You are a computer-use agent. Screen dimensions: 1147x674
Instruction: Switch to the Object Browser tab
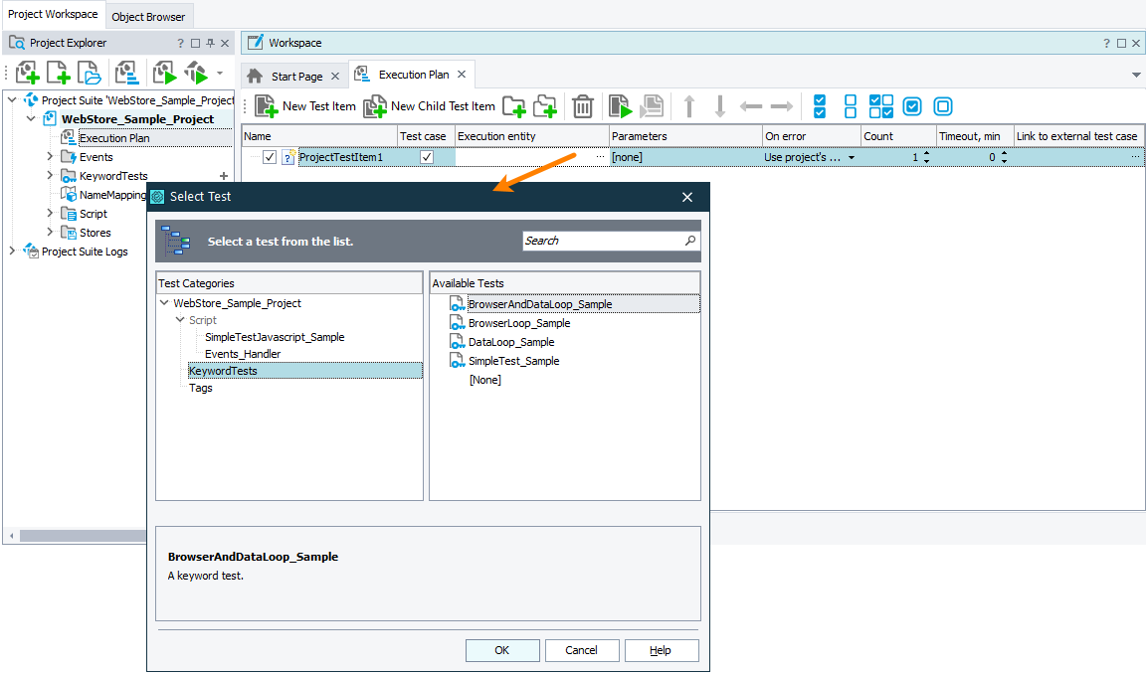(148, 16)
